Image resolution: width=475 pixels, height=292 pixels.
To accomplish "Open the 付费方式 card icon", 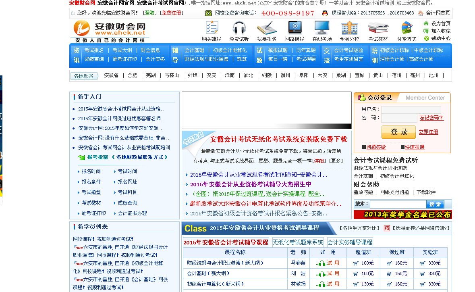I will (x=407, y=28).
